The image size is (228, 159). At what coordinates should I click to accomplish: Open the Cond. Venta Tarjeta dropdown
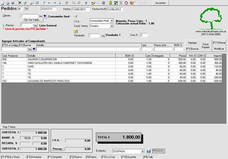[112, 26]
